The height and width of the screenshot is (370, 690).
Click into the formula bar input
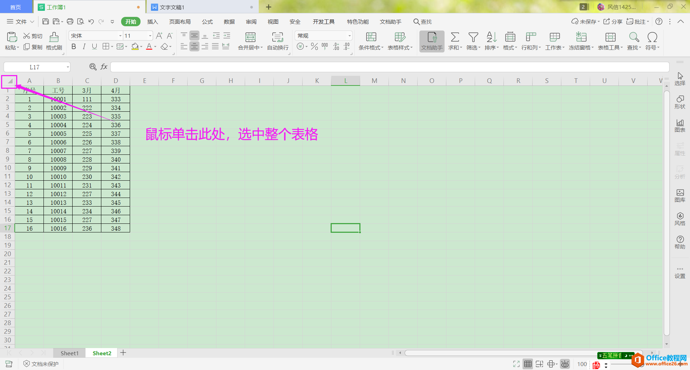click(x=390, y=67)
